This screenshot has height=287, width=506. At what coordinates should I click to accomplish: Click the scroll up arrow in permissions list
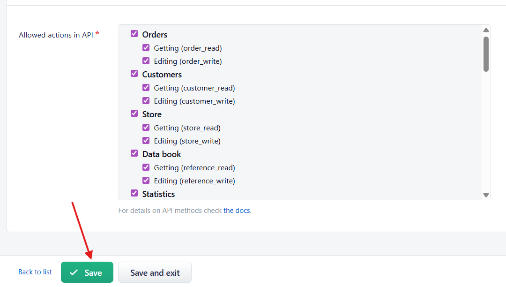pyautogui.click(x=486, y=30)
